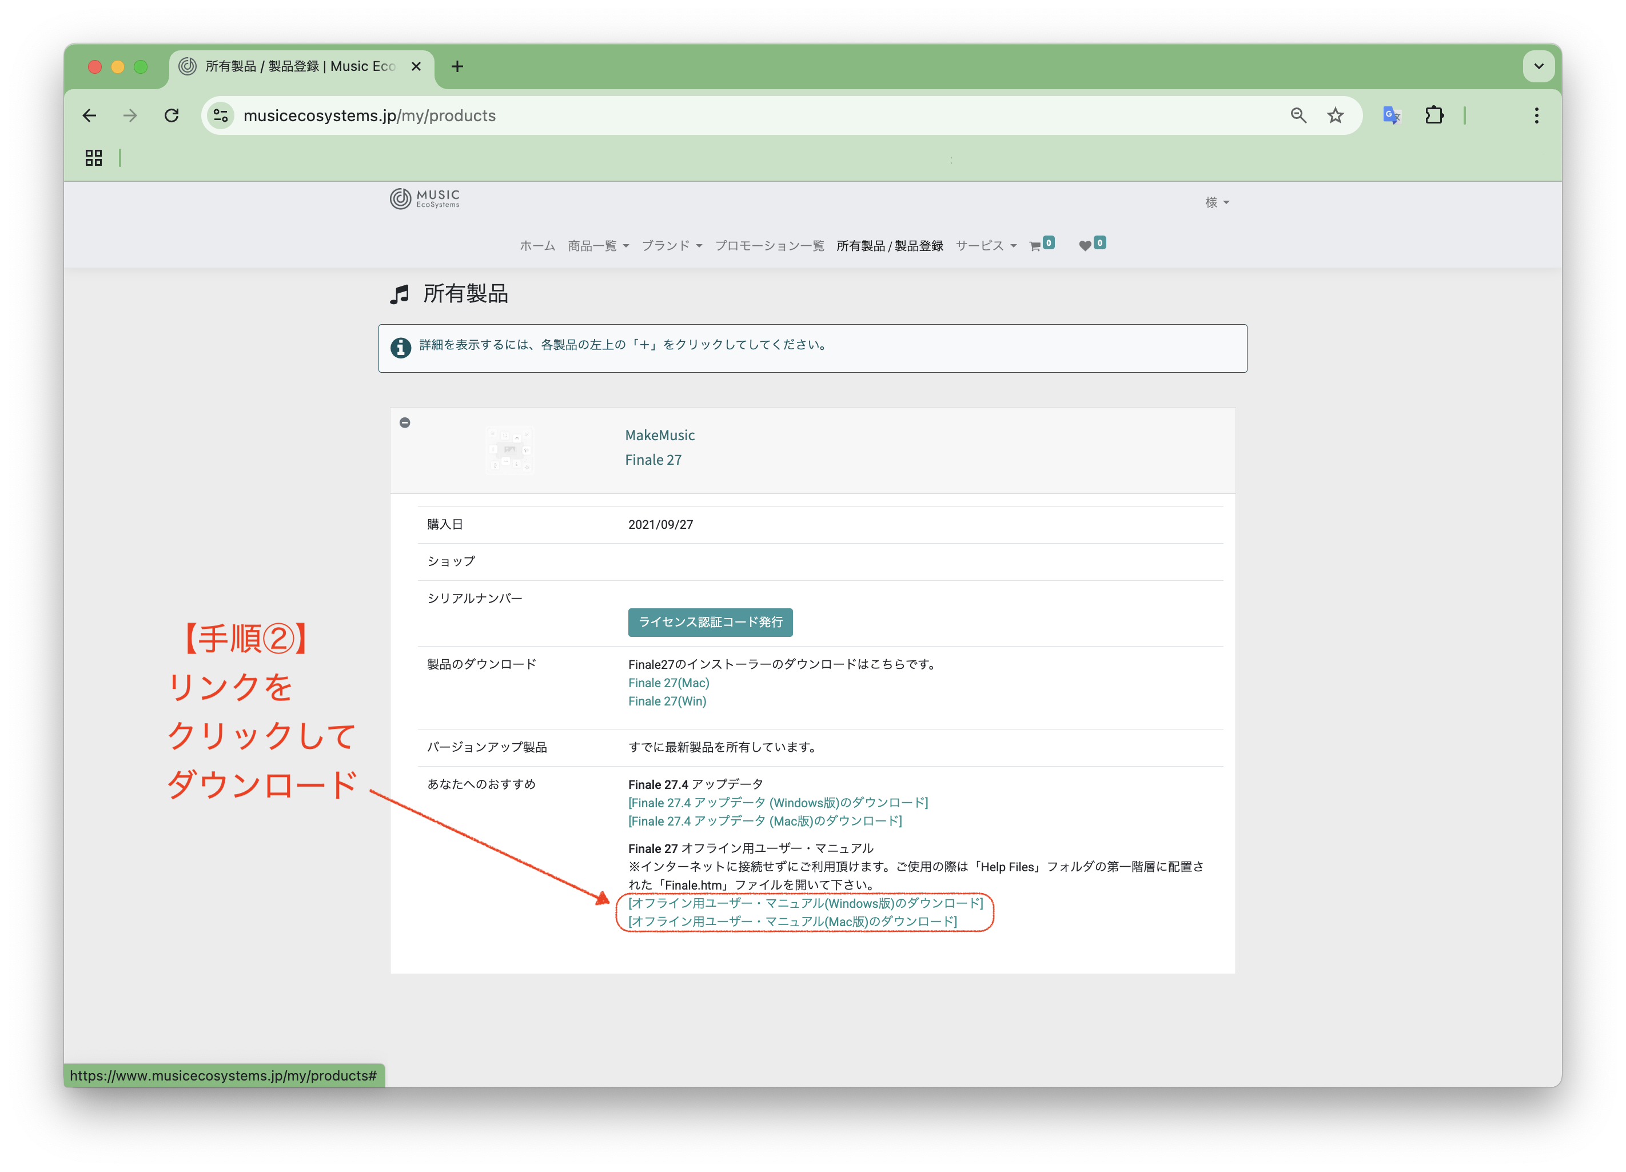Collapse the Finale 27 product details
1626x1172 pixels.
[x=405, y=423]
